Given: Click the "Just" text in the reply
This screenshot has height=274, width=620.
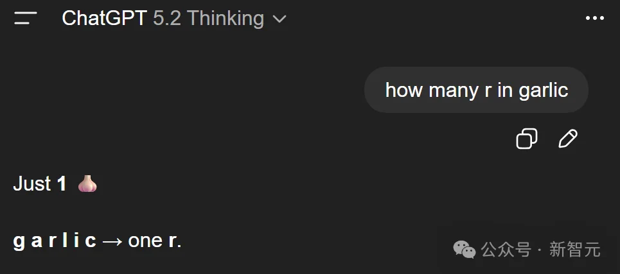Looking at the screenshot, I should point(31,184).
